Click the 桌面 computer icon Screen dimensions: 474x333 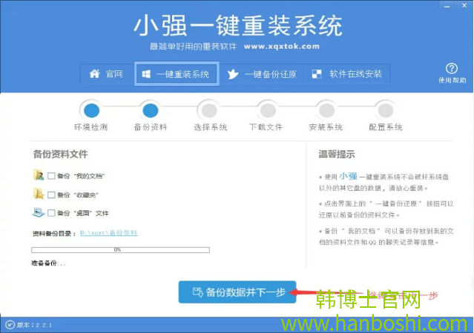[39, 212]
